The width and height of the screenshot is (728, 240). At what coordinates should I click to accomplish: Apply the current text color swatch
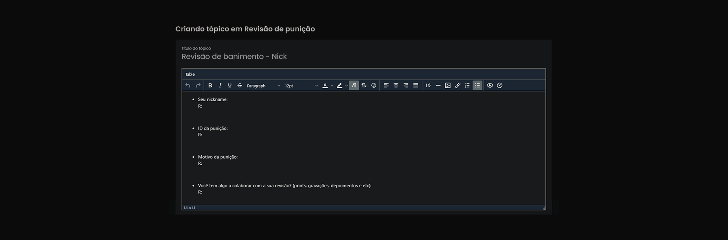click(325, 86)
